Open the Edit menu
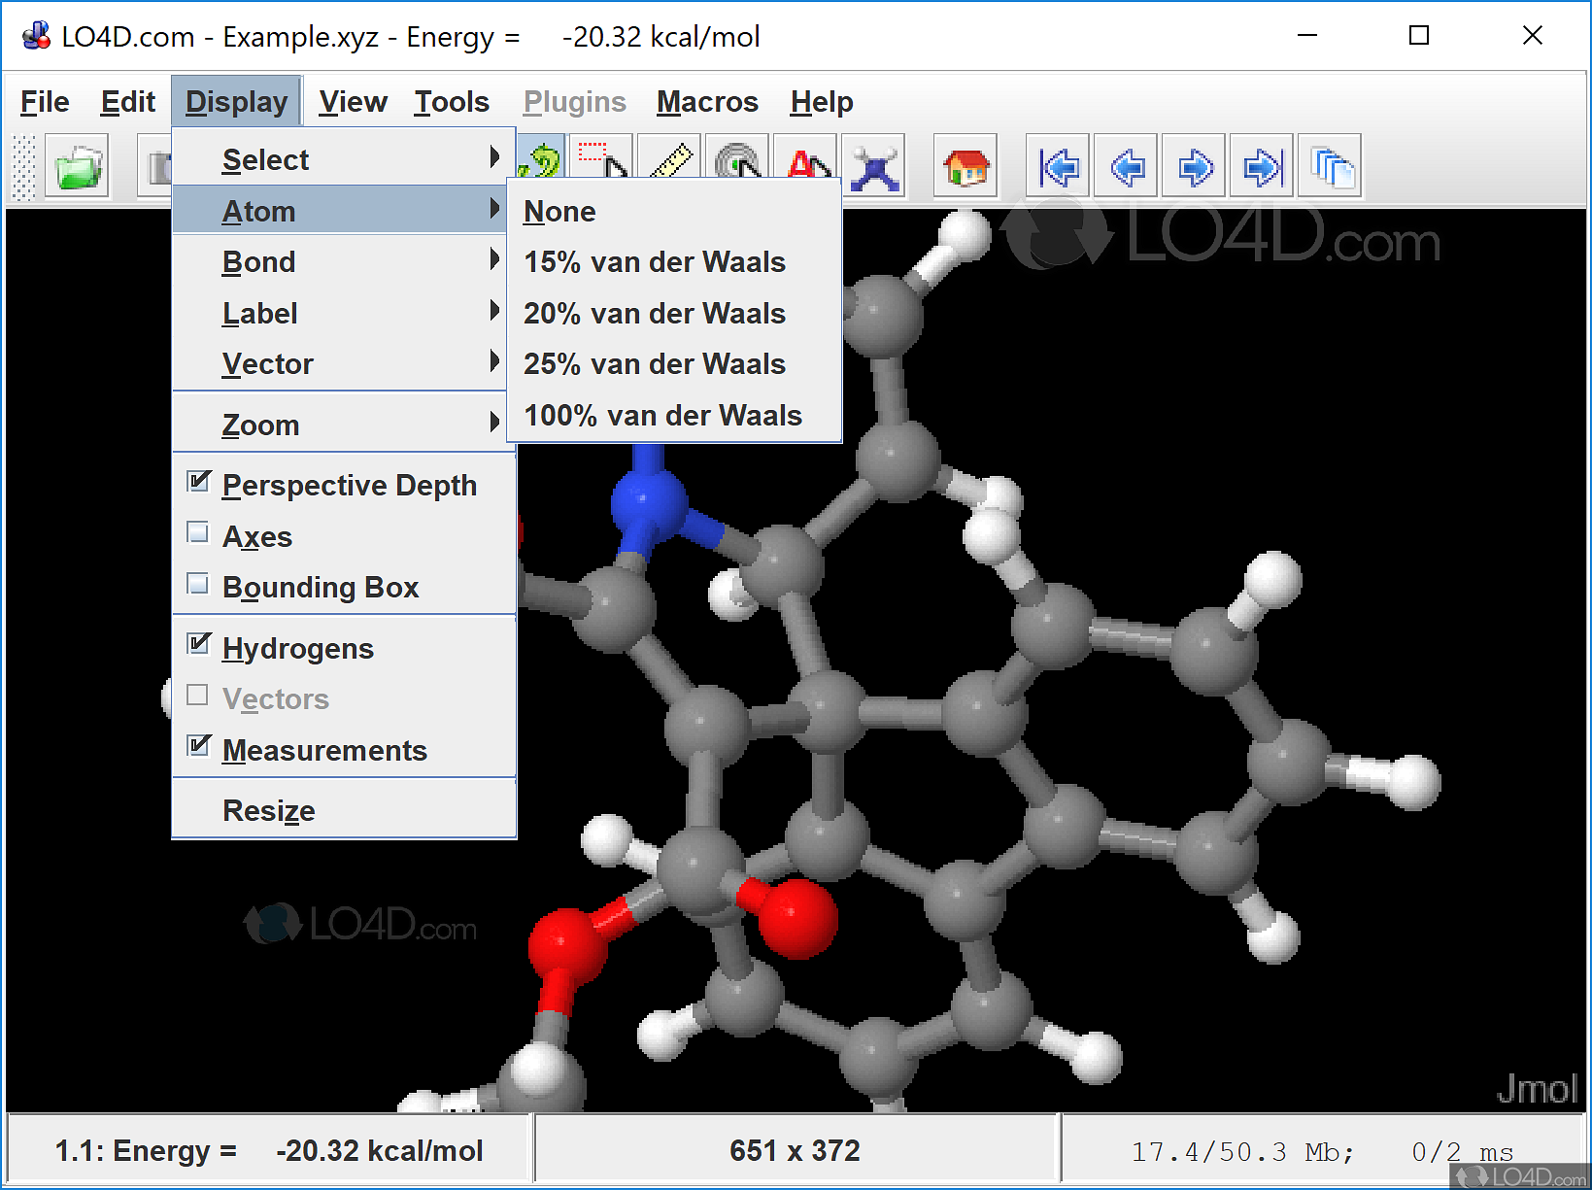Screen dimensions: 1592x1190 coord(128,101)
